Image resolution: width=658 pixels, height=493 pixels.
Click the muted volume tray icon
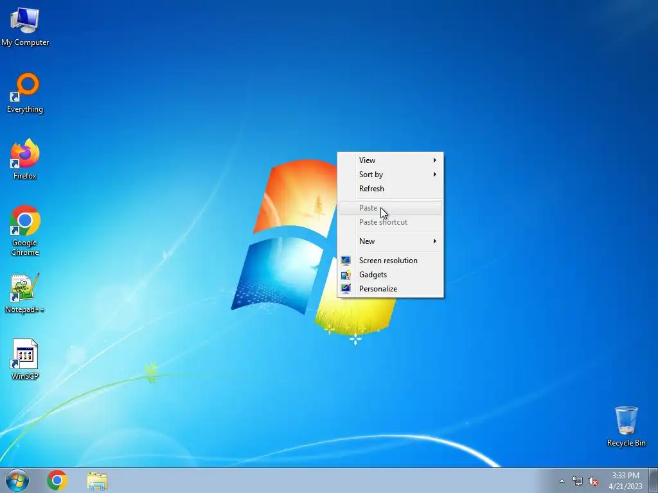click(x=593, y=481)
